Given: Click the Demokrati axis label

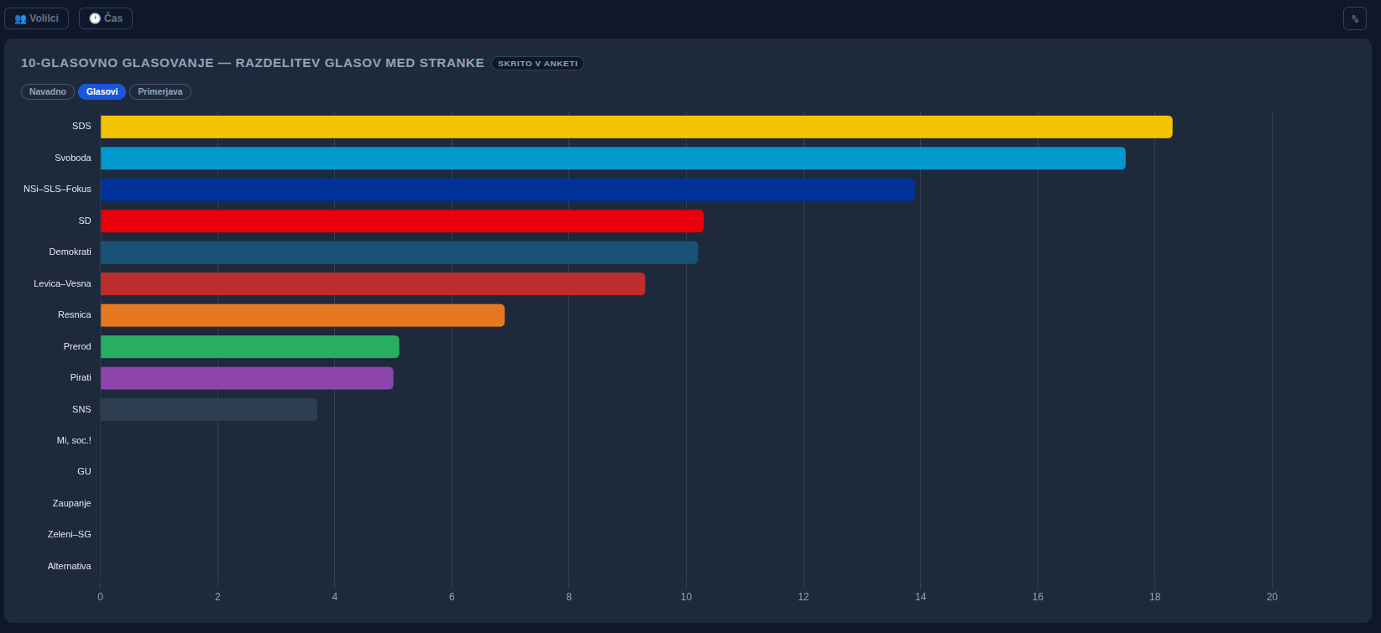Looking at the screenshot, I should pyautogui.click(x=71, y=252).
